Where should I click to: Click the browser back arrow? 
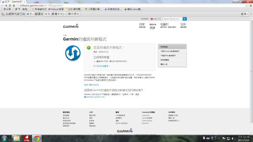(2, 6)
